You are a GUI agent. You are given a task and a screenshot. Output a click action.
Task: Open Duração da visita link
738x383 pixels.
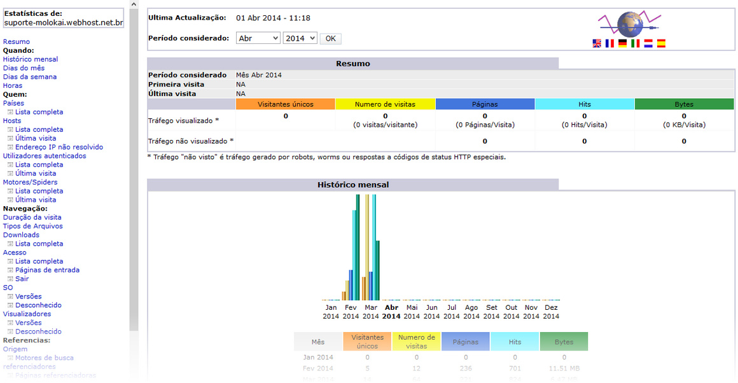pos(32,218)
